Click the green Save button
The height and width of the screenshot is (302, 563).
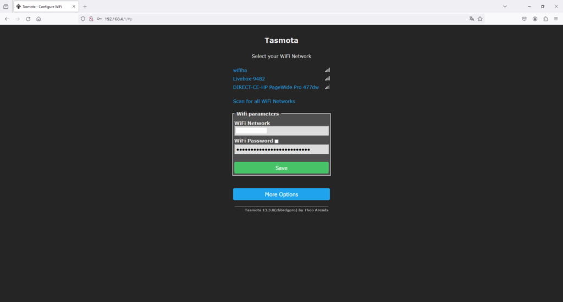[281, 168]
